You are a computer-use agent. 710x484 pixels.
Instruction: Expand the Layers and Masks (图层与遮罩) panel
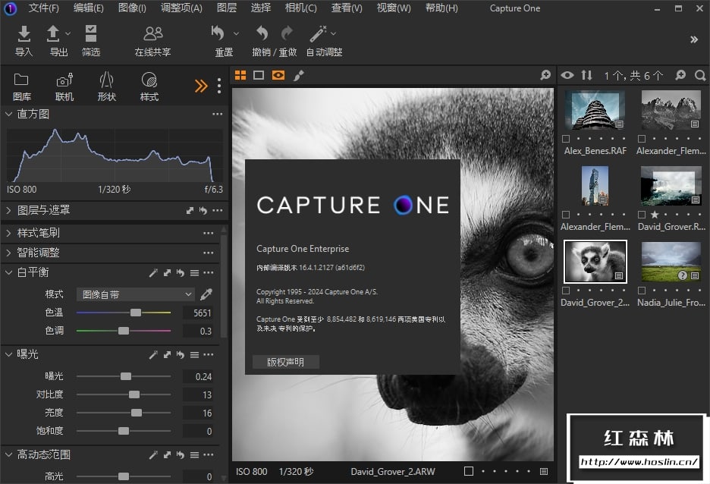pyautogui.click(x=9, y=210)
